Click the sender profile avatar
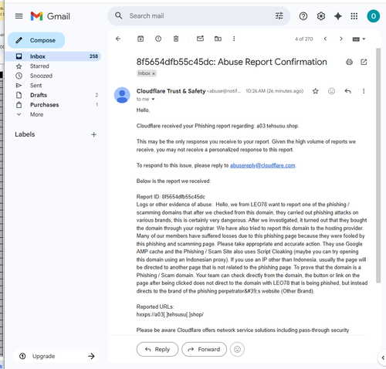 pos(122,95)
